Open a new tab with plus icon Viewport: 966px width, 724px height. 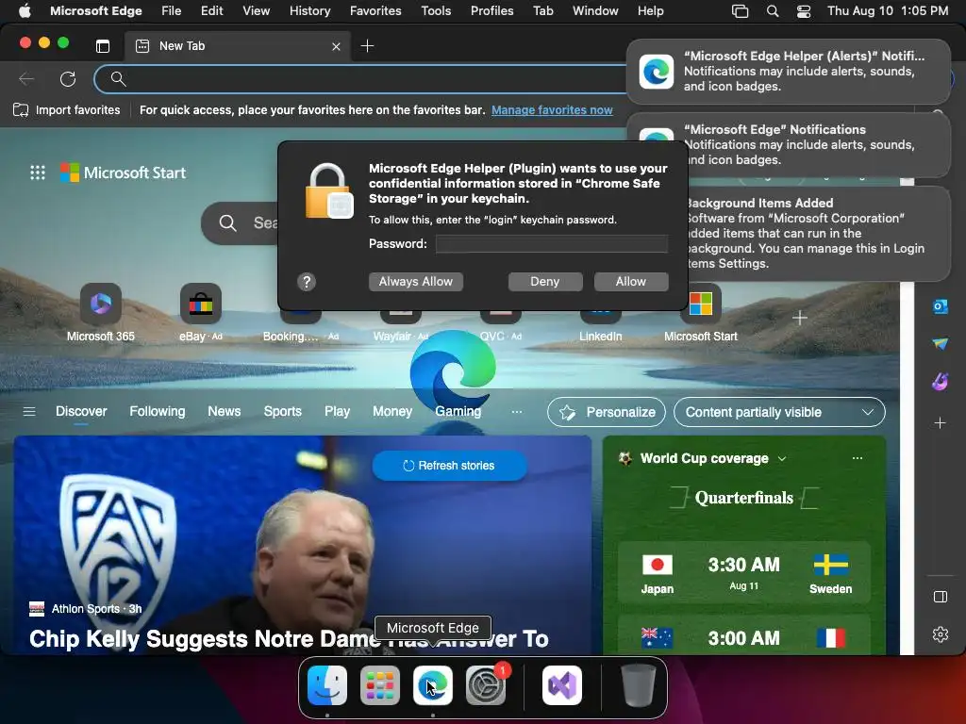(x=367, y=45)
